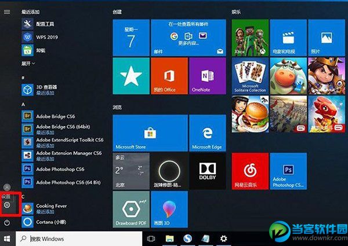Open the 电影和电视 tile

[288, 38]
